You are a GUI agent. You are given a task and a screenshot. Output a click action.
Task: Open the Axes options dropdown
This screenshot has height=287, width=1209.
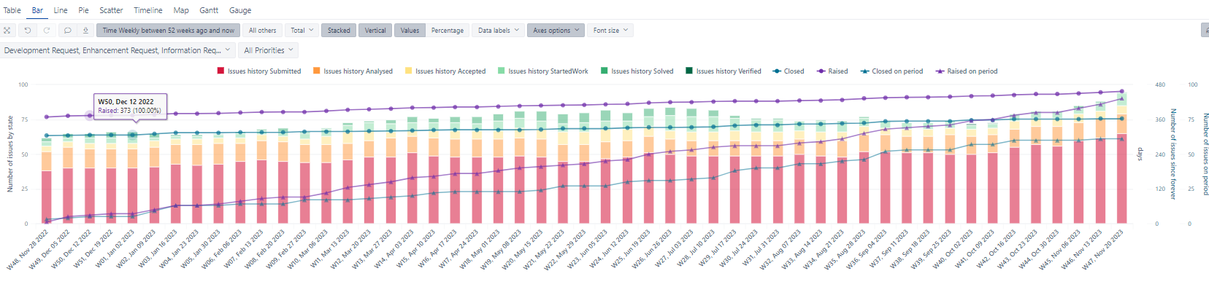click(x=556, y=31)
